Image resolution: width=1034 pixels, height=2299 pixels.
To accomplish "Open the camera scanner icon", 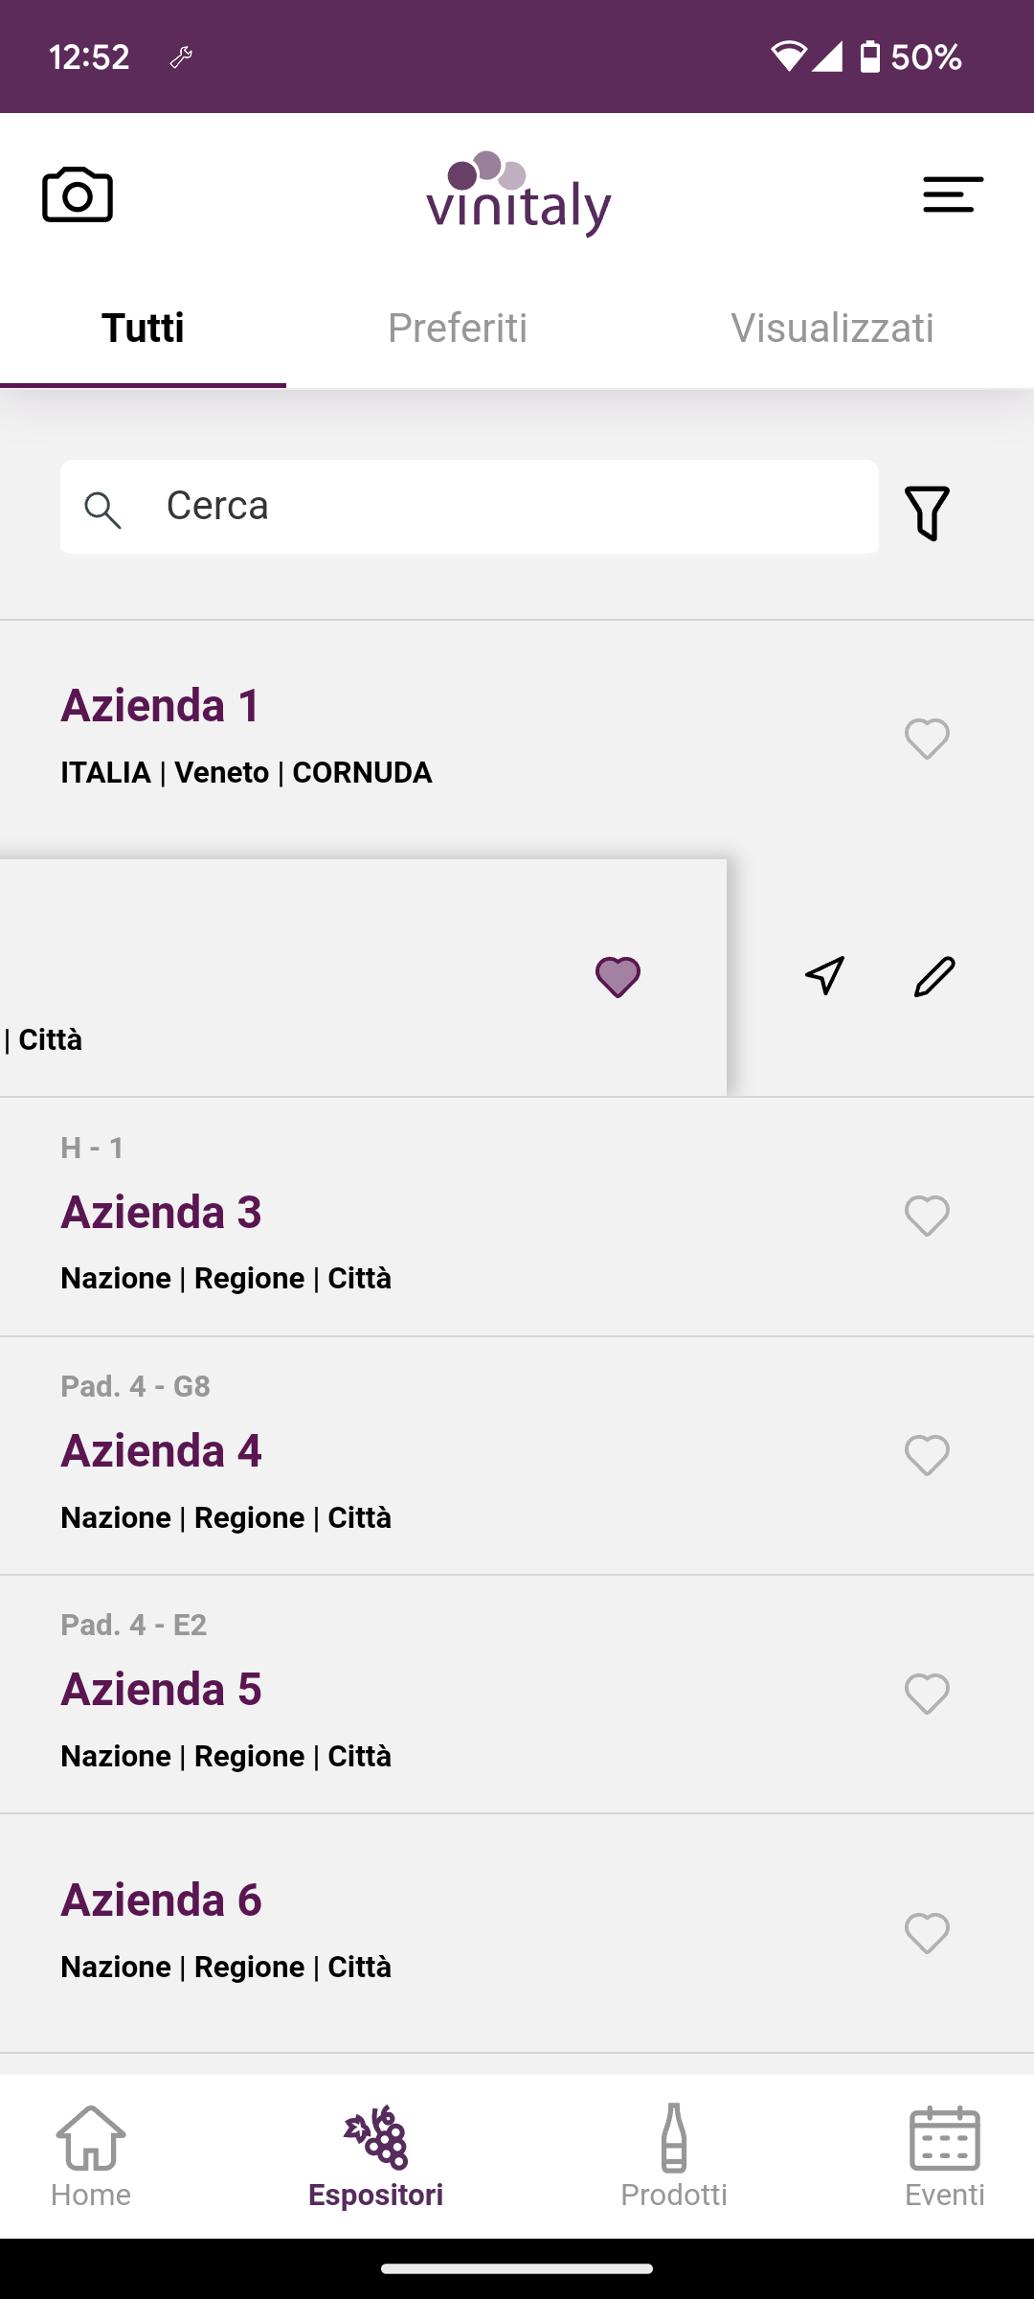I will click(x=78, y=195).
